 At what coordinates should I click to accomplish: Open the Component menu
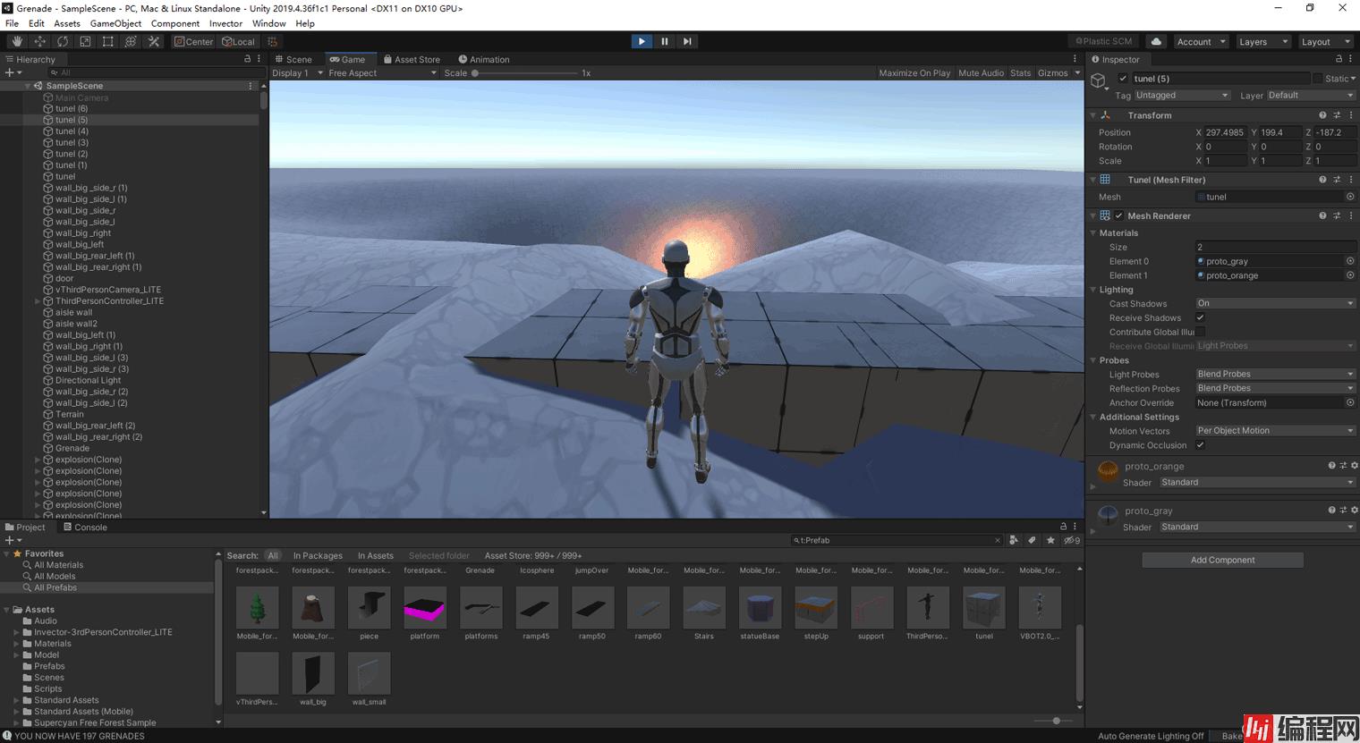[x=175, y=23]
